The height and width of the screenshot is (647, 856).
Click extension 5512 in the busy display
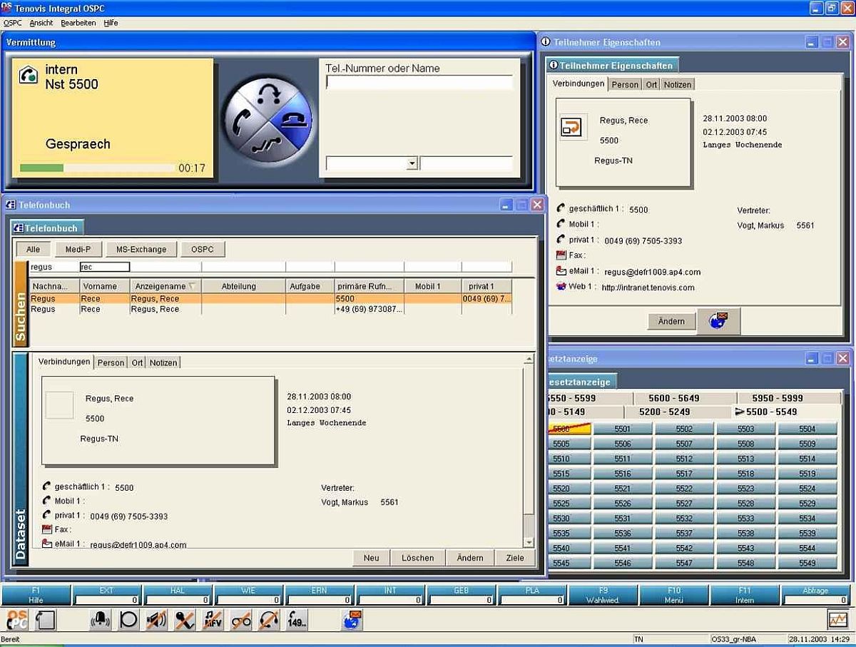[x=685, y=459]
